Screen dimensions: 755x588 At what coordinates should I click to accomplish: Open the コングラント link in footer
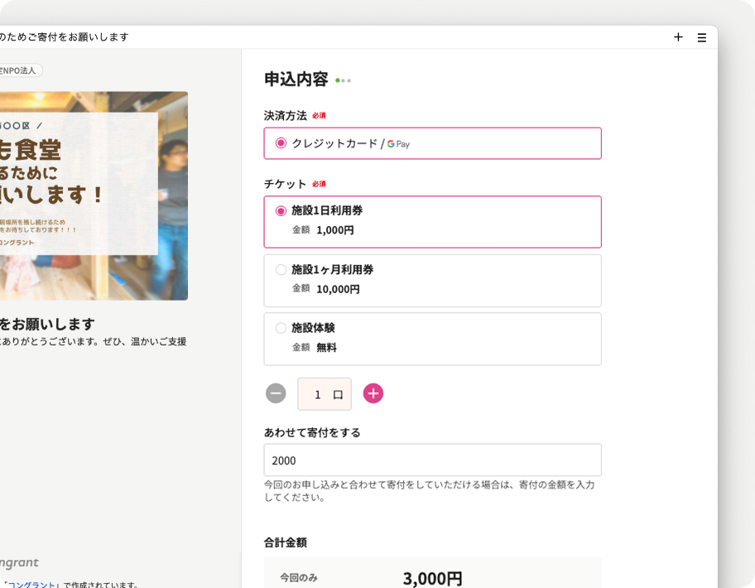coord(31,584)
